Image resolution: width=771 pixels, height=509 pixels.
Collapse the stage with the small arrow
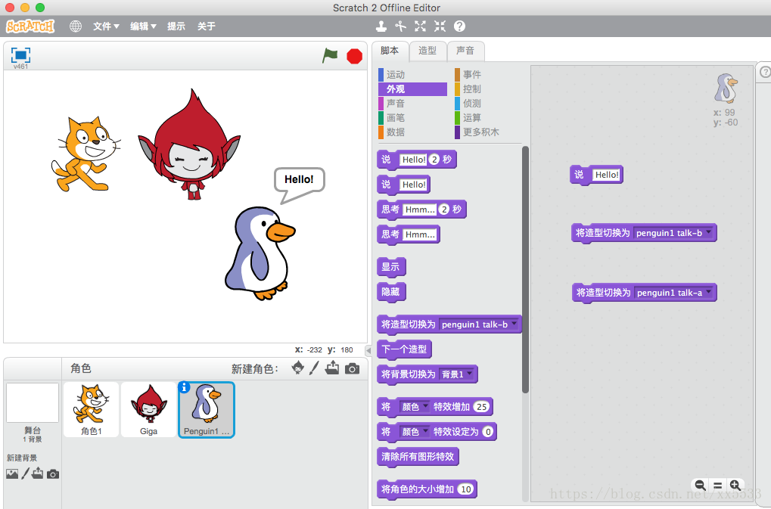coord(368,350)
